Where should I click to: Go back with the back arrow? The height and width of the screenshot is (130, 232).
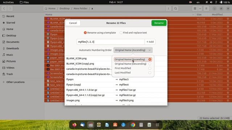(4, 9)
